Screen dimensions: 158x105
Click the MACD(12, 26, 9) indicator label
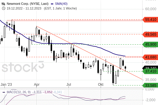(x=18, y=92)
